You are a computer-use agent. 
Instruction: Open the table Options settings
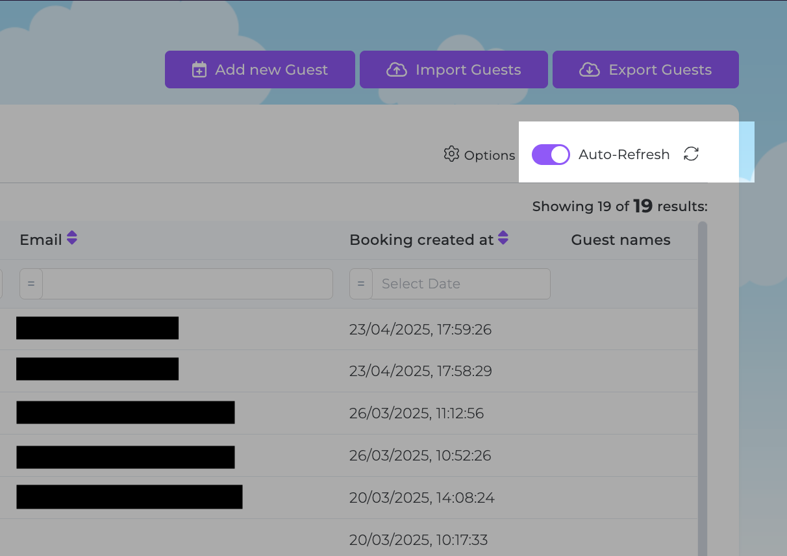[479, 155]
